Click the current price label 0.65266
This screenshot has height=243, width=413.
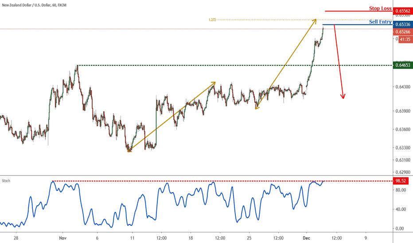(x=402, y=32)
